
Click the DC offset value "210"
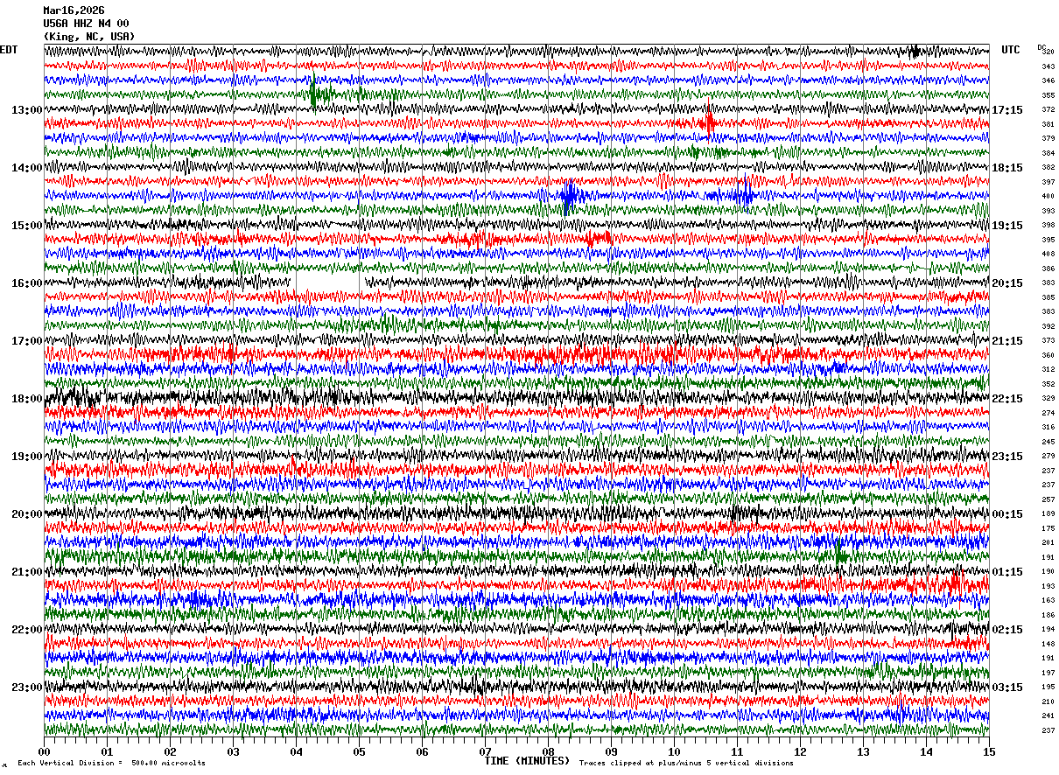[x=1048, y=702]
